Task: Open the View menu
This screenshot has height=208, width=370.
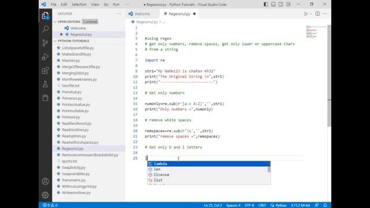Action: [95, 5]
